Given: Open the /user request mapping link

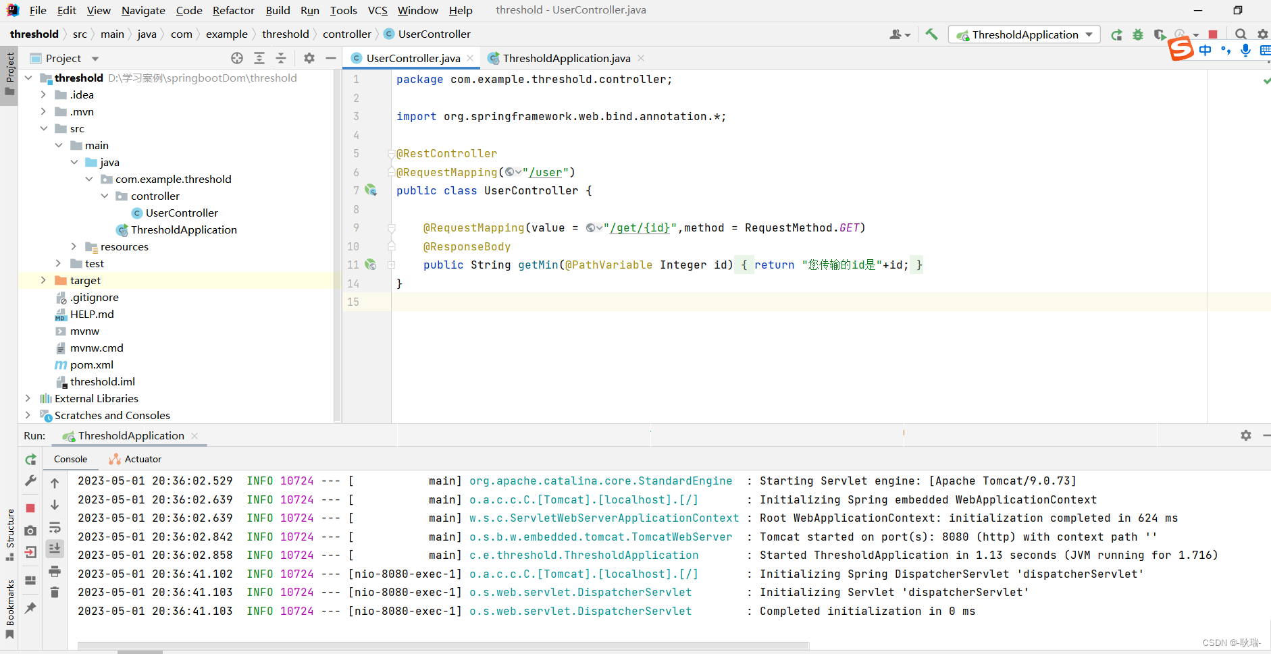Looking at the screenshot, I should [x=545, y=172].
